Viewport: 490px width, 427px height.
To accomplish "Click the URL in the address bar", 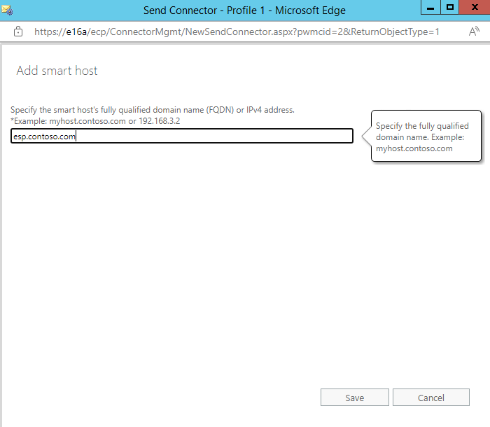I will coord(237,31).
